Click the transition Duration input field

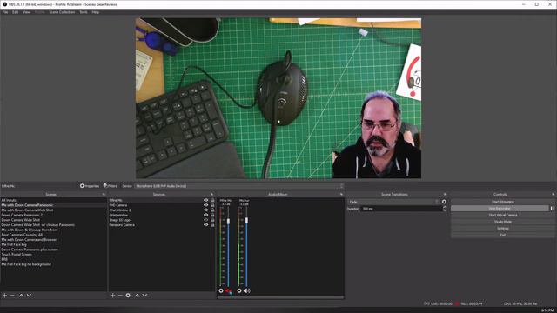coord(401,209)
